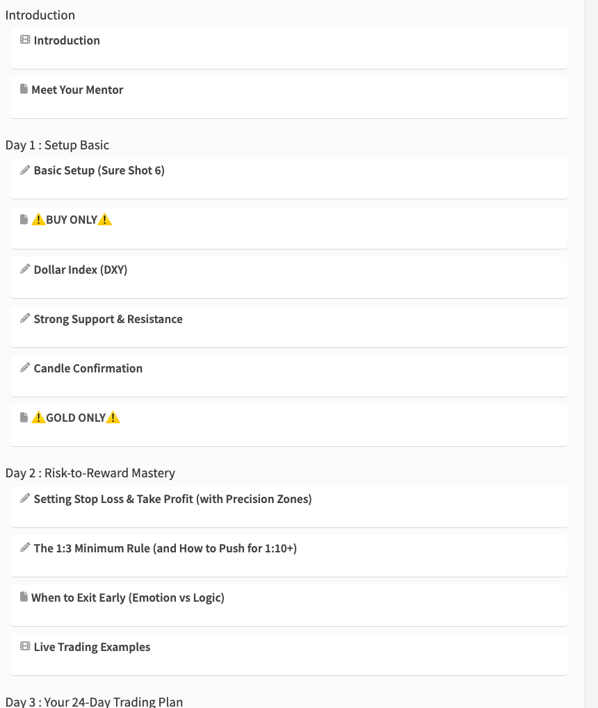The width and height of the screenshot is (598, 708).
Task: Open the Introduction video lesson
Action: 67,40
